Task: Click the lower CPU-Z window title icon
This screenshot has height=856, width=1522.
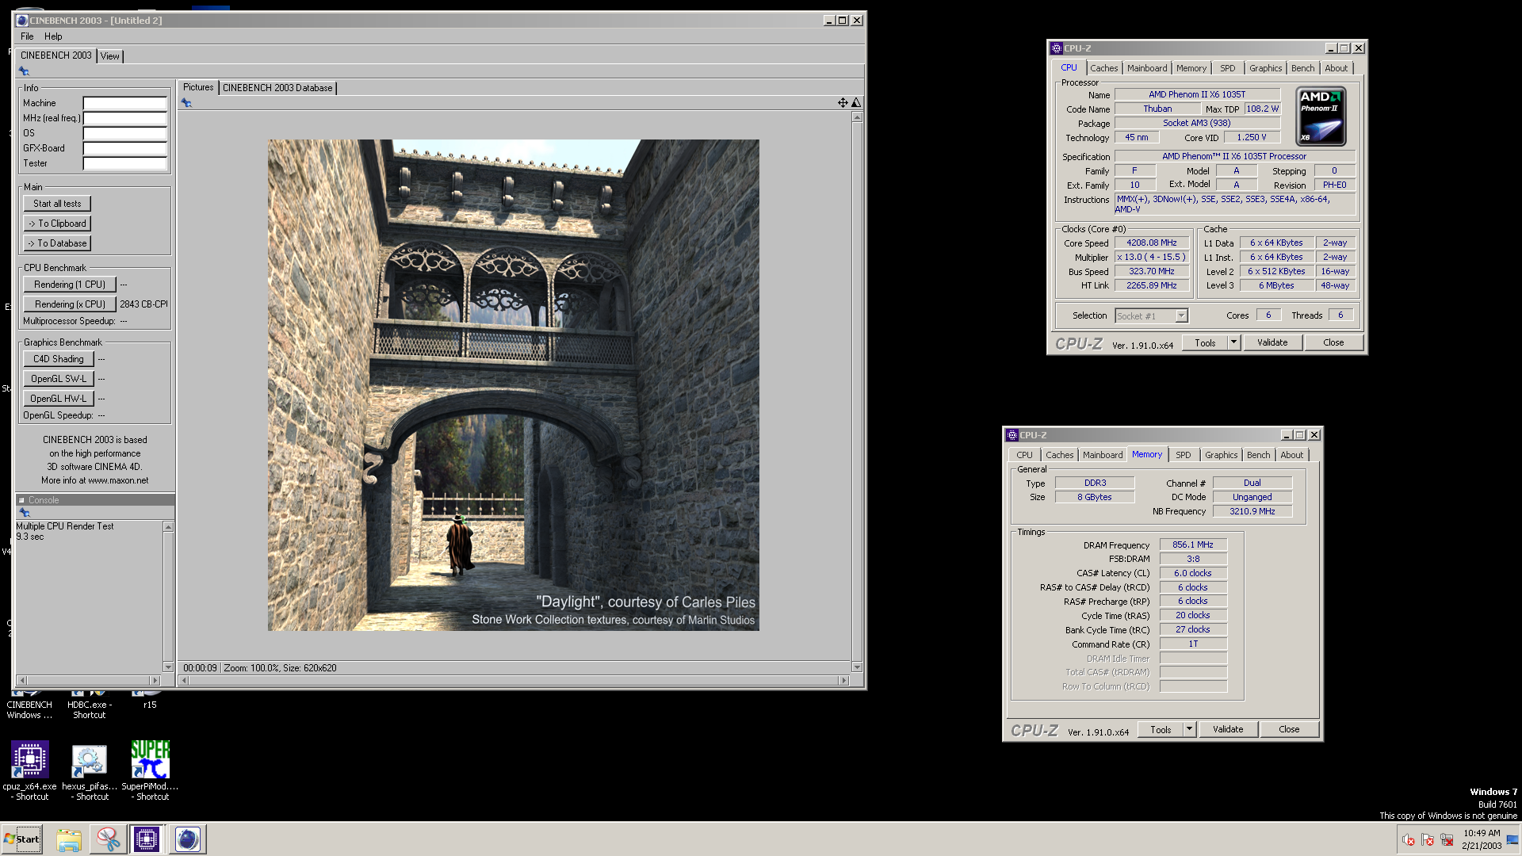Action: point(1012,435)
